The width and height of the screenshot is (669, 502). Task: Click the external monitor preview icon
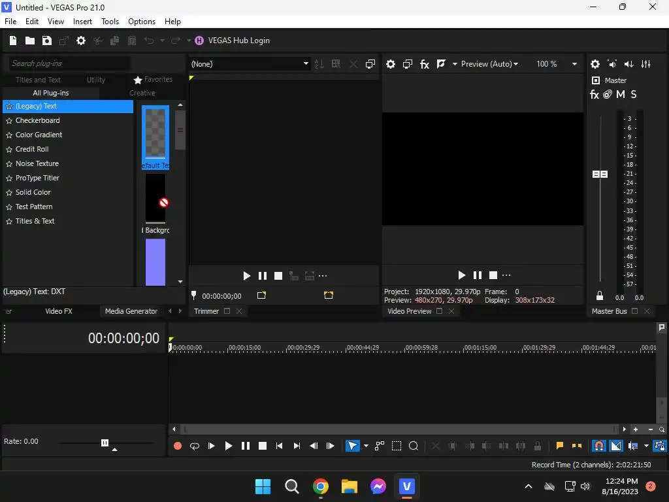(x=408, y=64)
